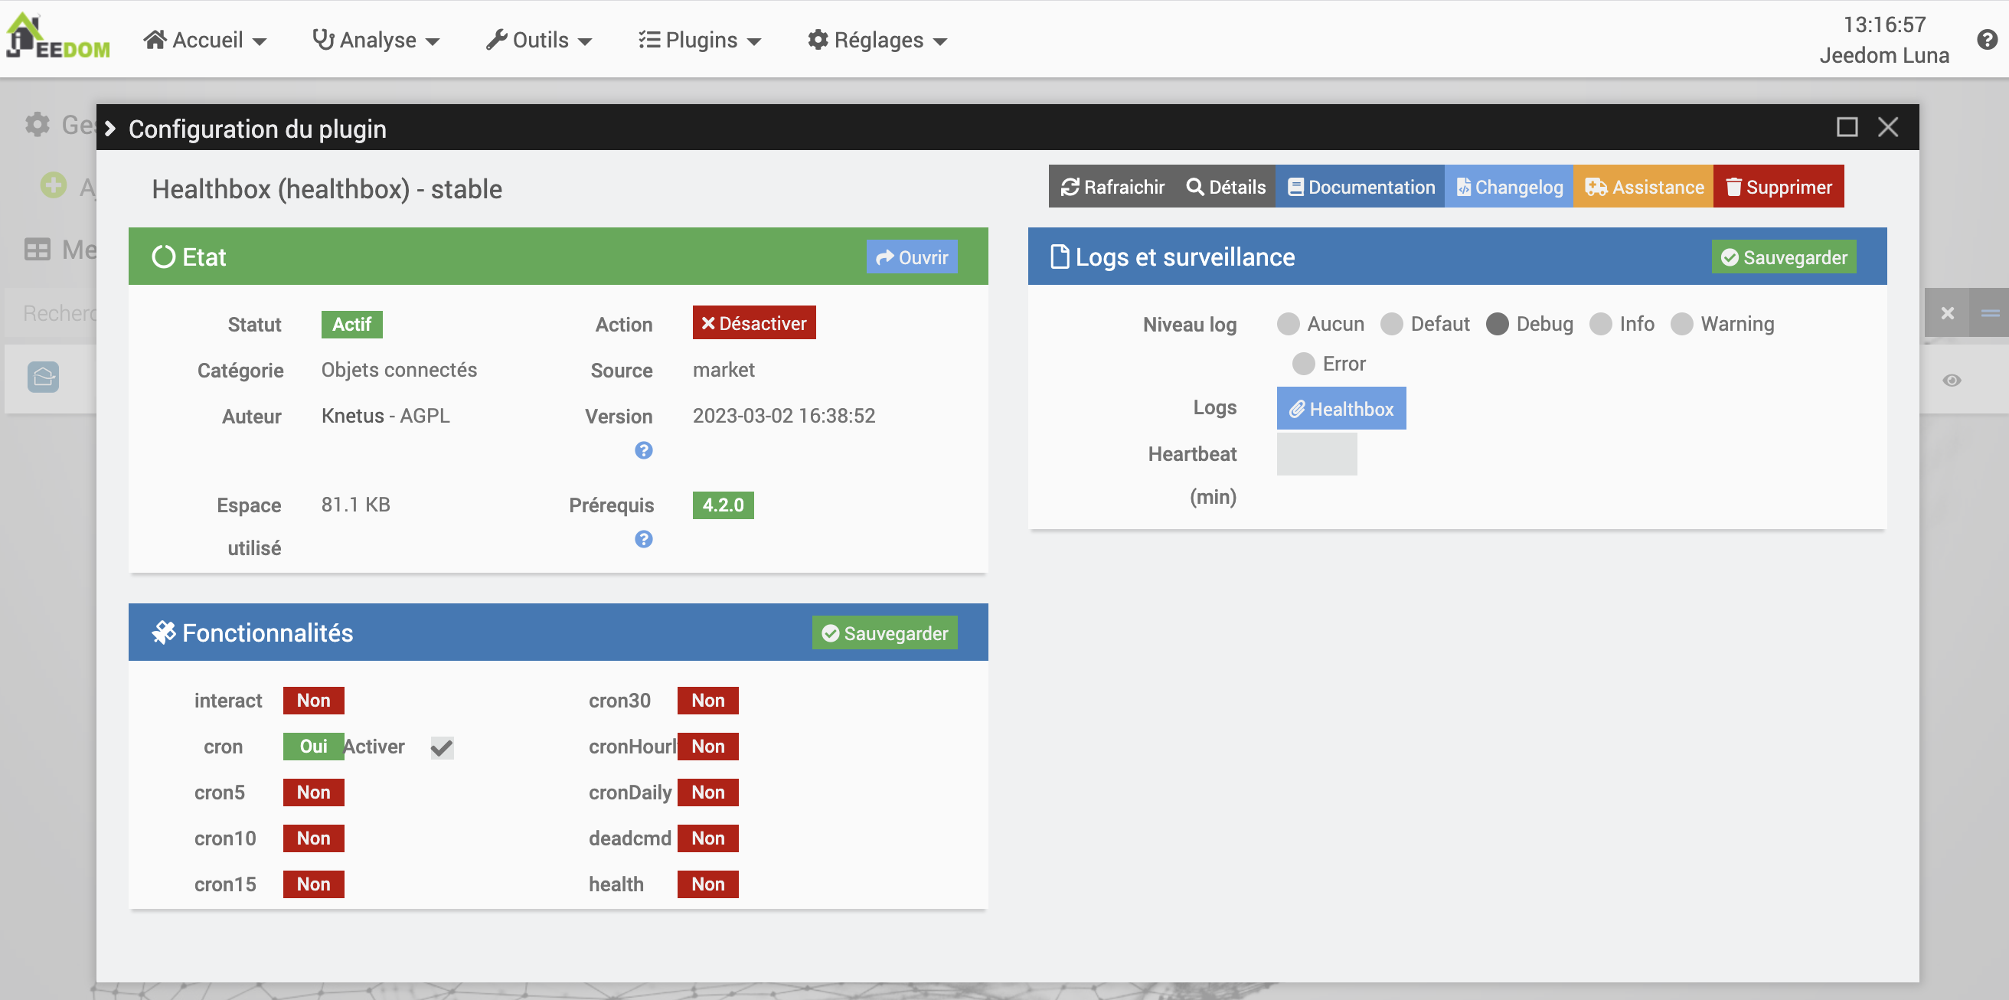Click the help icon under Version label
This screenshot has width=2009, height=1000.
pyautogui.click(x=642, y=450)
